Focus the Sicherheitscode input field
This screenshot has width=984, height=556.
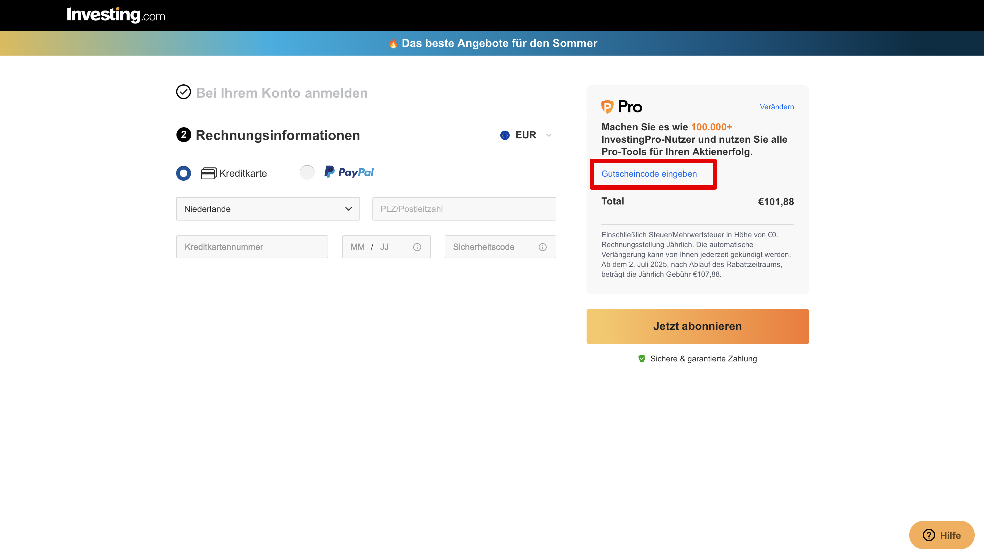click(x=500, y=247)
